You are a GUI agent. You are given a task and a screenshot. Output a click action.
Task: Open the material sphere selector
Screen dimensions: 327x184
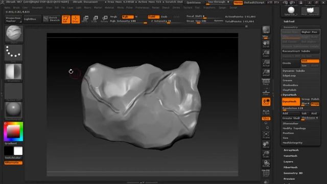point(13,110)
